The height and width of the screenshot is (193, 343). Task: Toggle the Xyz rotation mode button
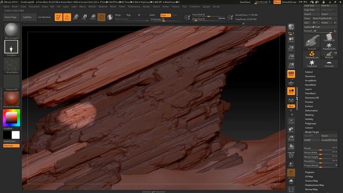[291, 106]
